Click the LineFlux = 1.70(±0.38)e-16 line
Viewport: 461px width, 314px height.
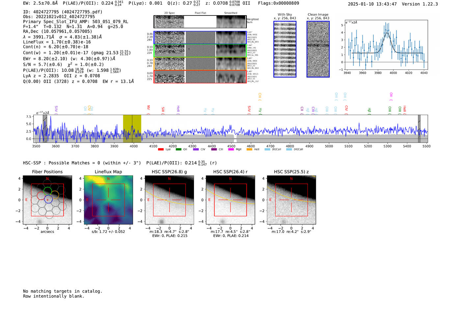[57, 42]
